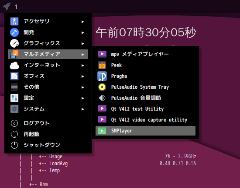Screen dimensions: 240x188
Task: Click the Qt V4L2 test Utility icon
Action: click(102, 109)
